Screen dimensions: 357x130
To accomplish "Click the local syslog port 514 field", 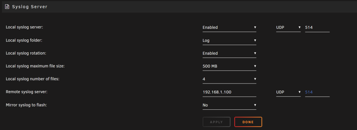I will coord(317,27).
